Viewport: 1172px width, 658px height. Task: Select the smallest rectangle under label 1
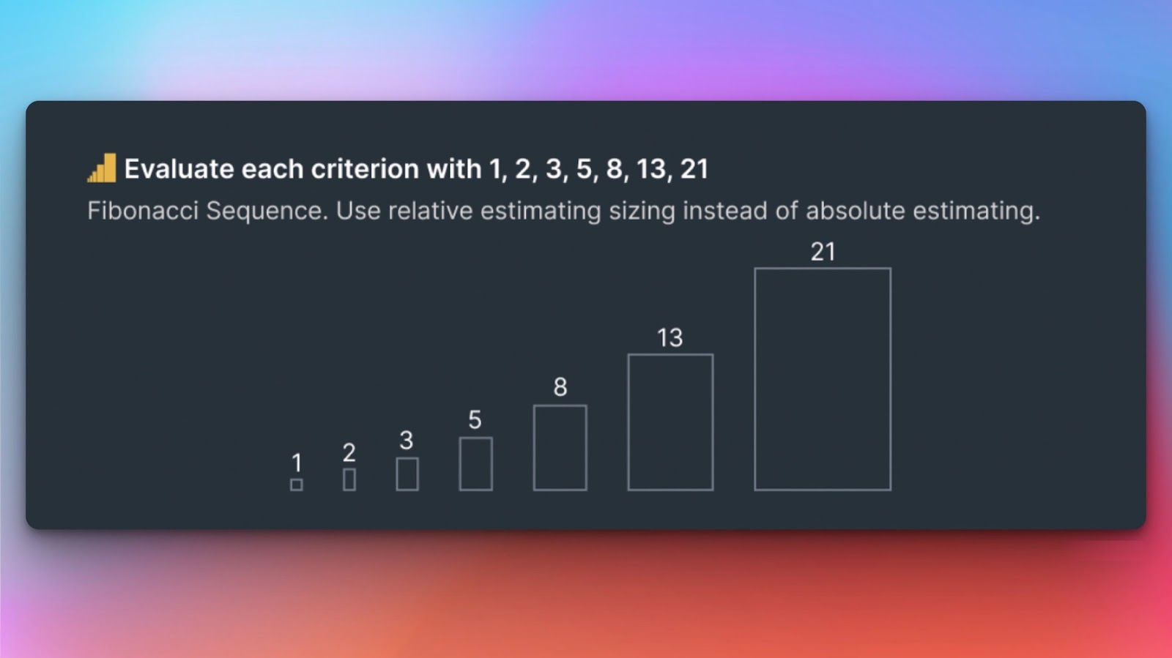[x=297, y=485]
